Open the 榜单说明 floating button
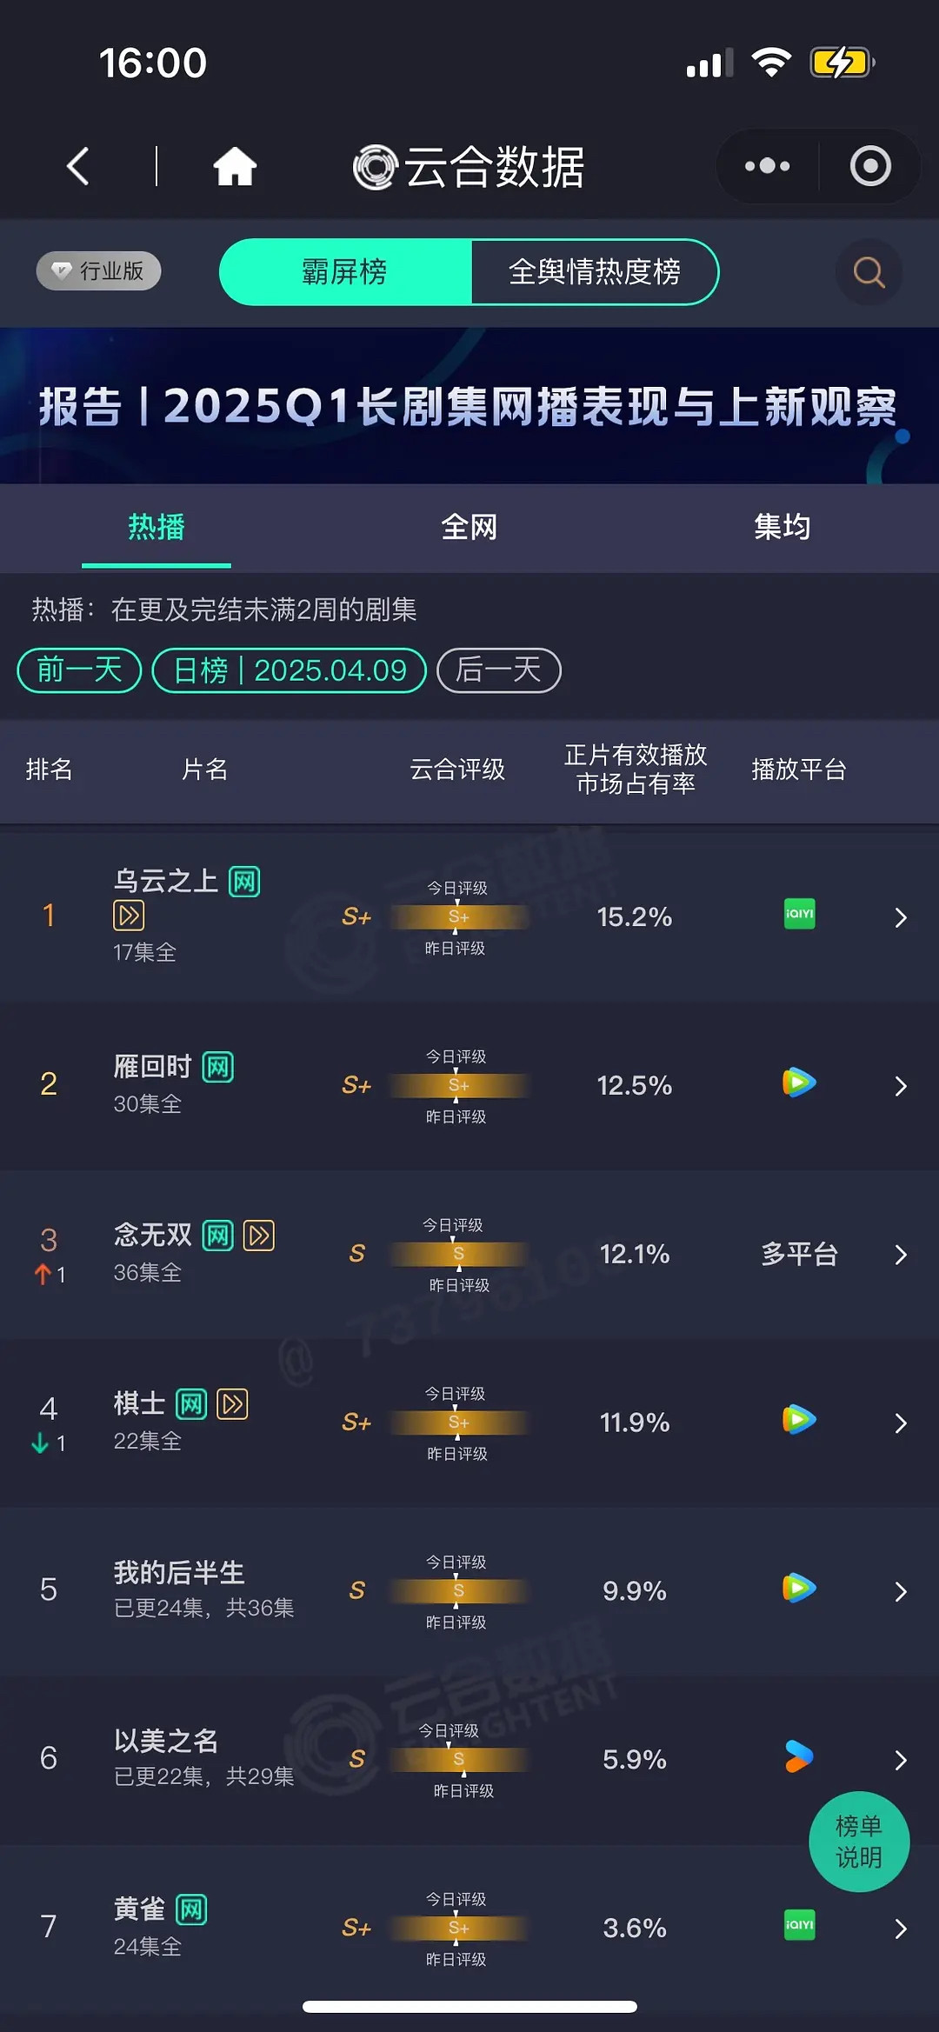The image size is (939, 2032). (859, 1842)
